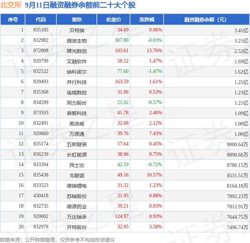The height and width of the screenshot is (243, 250).
Task: Click the change value 2.40%
Action: (155, 113)
